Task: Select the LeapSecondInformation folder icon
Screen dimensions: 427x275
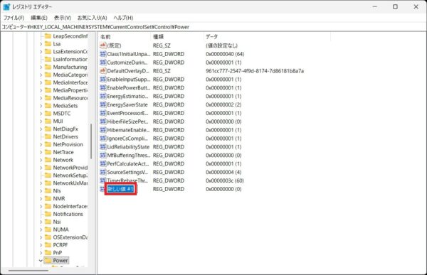Action: click(x=48, y=36)
